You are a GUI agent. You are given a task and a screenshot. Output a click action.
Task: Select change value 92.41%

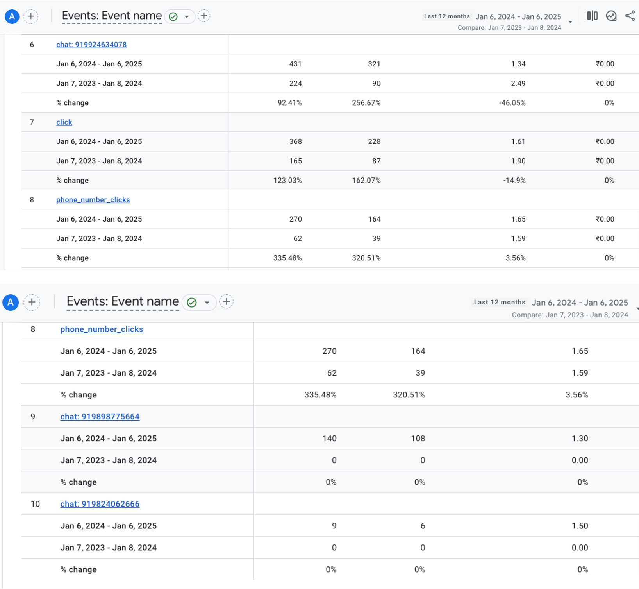click(x=289, y=103)
